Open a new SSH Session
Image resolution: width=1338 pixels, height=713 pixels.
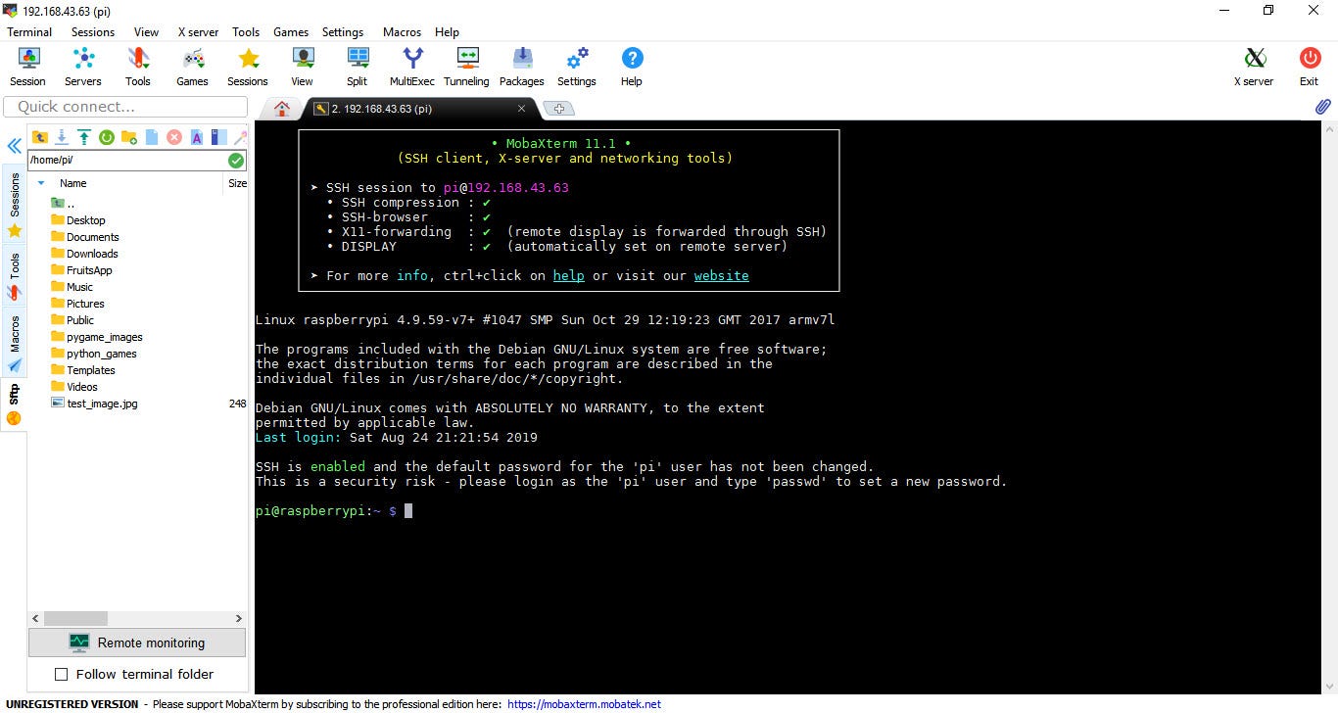tap(27, 66)
